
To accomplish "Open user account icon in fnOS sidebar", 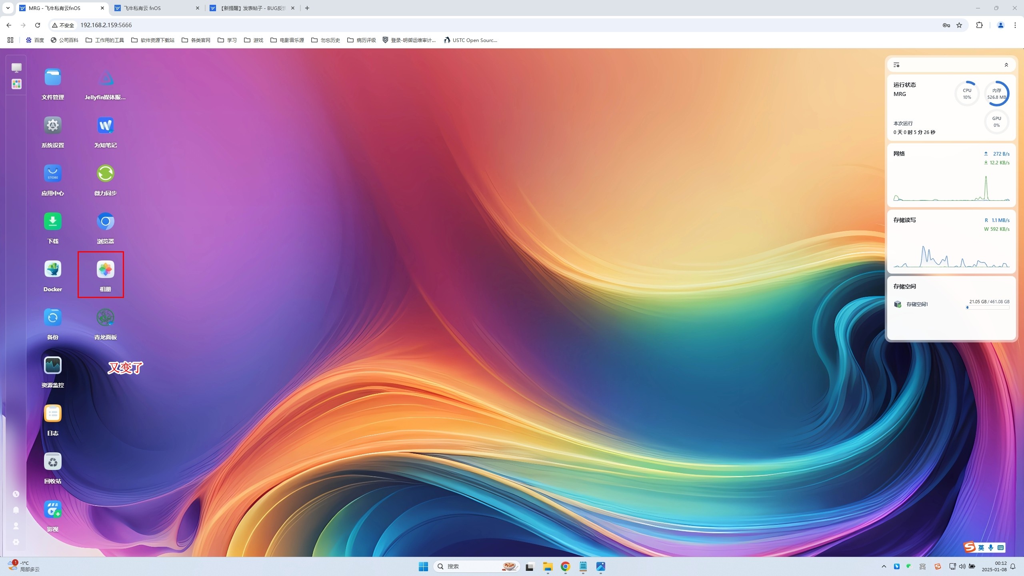I will (16, 526).
